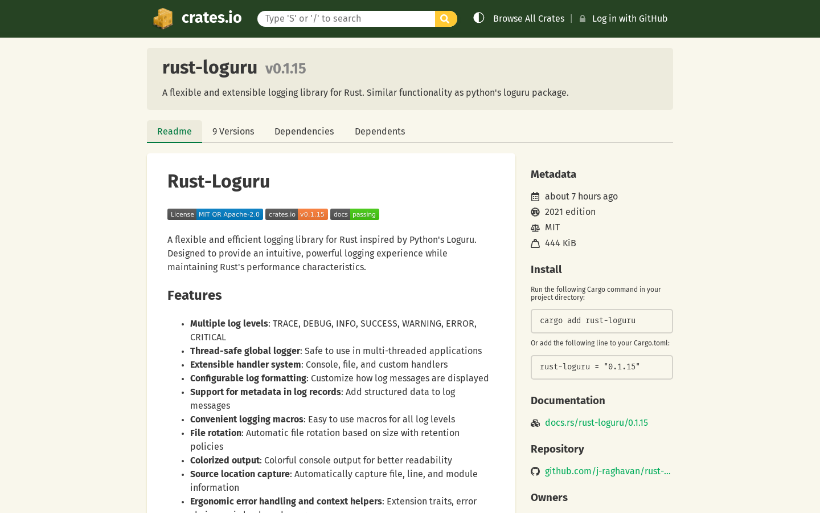Copy the rust-loguru = "0.1.15" line
This screenshot has height=513, width=820.
point(602,367)
